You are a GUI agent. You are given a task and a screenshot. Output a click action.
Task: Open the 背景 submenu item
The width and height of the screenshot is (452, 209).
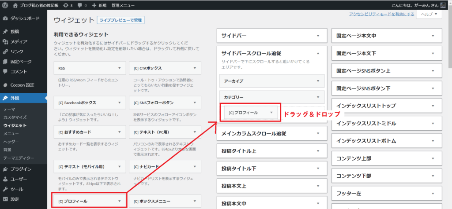[7, 150]
